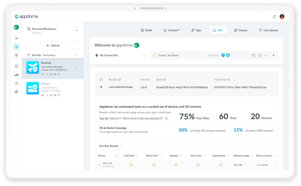Switch to the Live Update tab

click(269, 30)
